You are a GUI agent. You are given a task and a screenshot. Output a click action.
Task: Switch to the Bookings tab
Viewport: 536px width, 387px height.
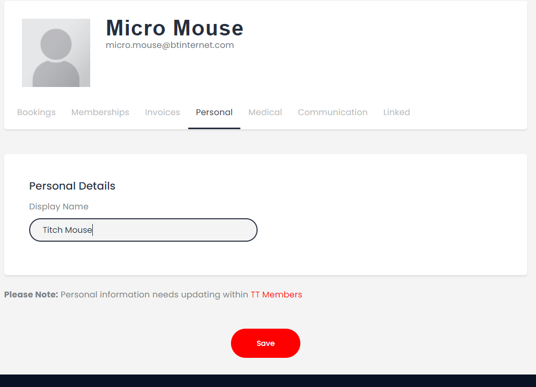point(36,112)
